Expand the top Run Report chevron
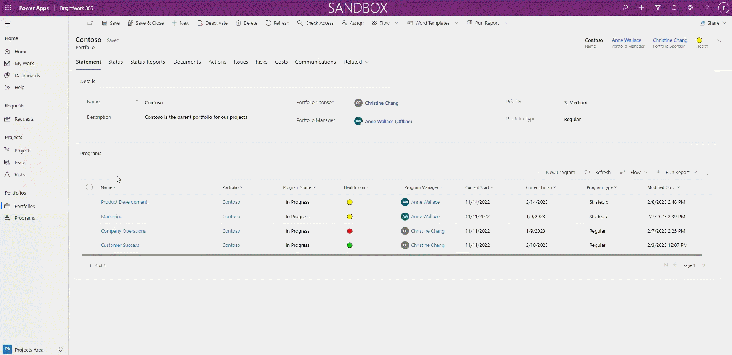The image size is (732, 355). (x=506, y=23)
